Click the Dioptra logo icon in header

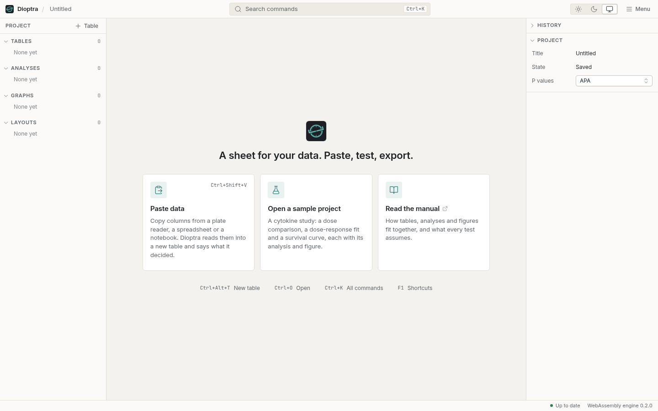pos(10,9)
